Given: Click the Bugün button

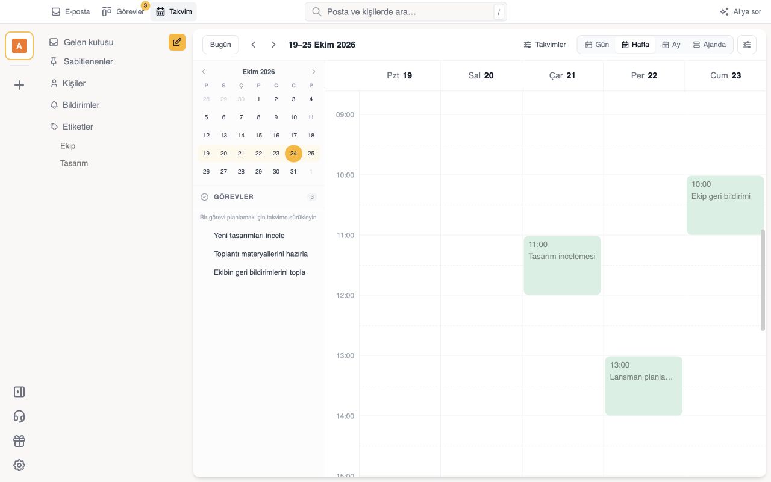Looking at the screenshot, I should pyautogui.click(x=220, y=45).
